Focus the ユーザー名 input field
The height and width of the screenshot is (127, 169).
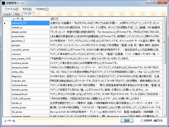68,121
